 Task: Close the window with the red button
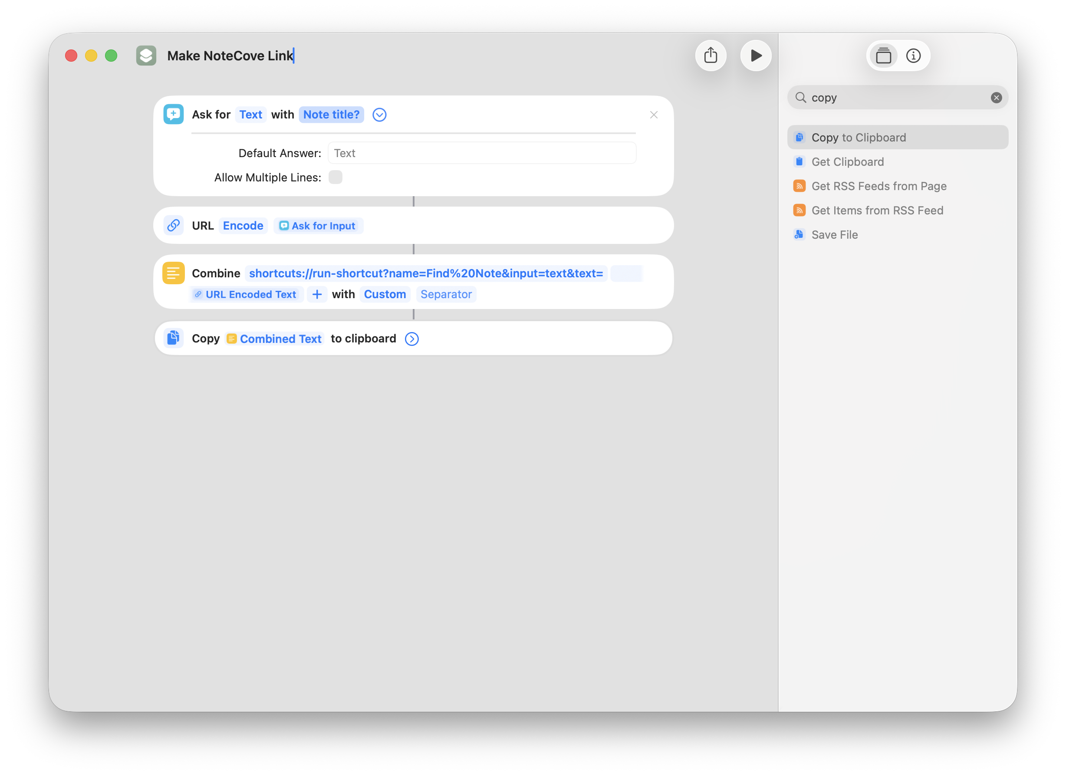(x=71, y=56)
